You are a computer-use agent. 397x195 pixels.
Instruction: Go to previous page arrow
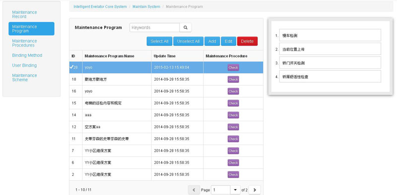pos(194,190)
